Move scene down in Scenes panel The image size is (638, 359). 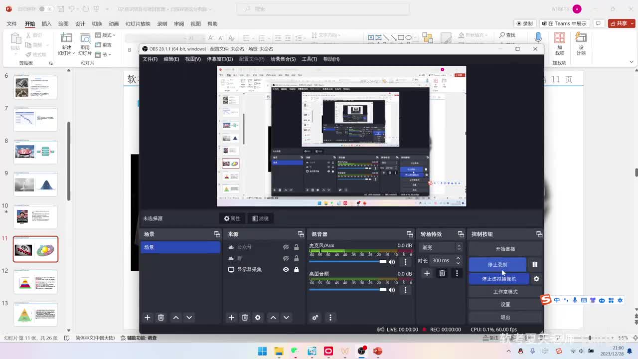pyautogui.click(x=189, y=318)
